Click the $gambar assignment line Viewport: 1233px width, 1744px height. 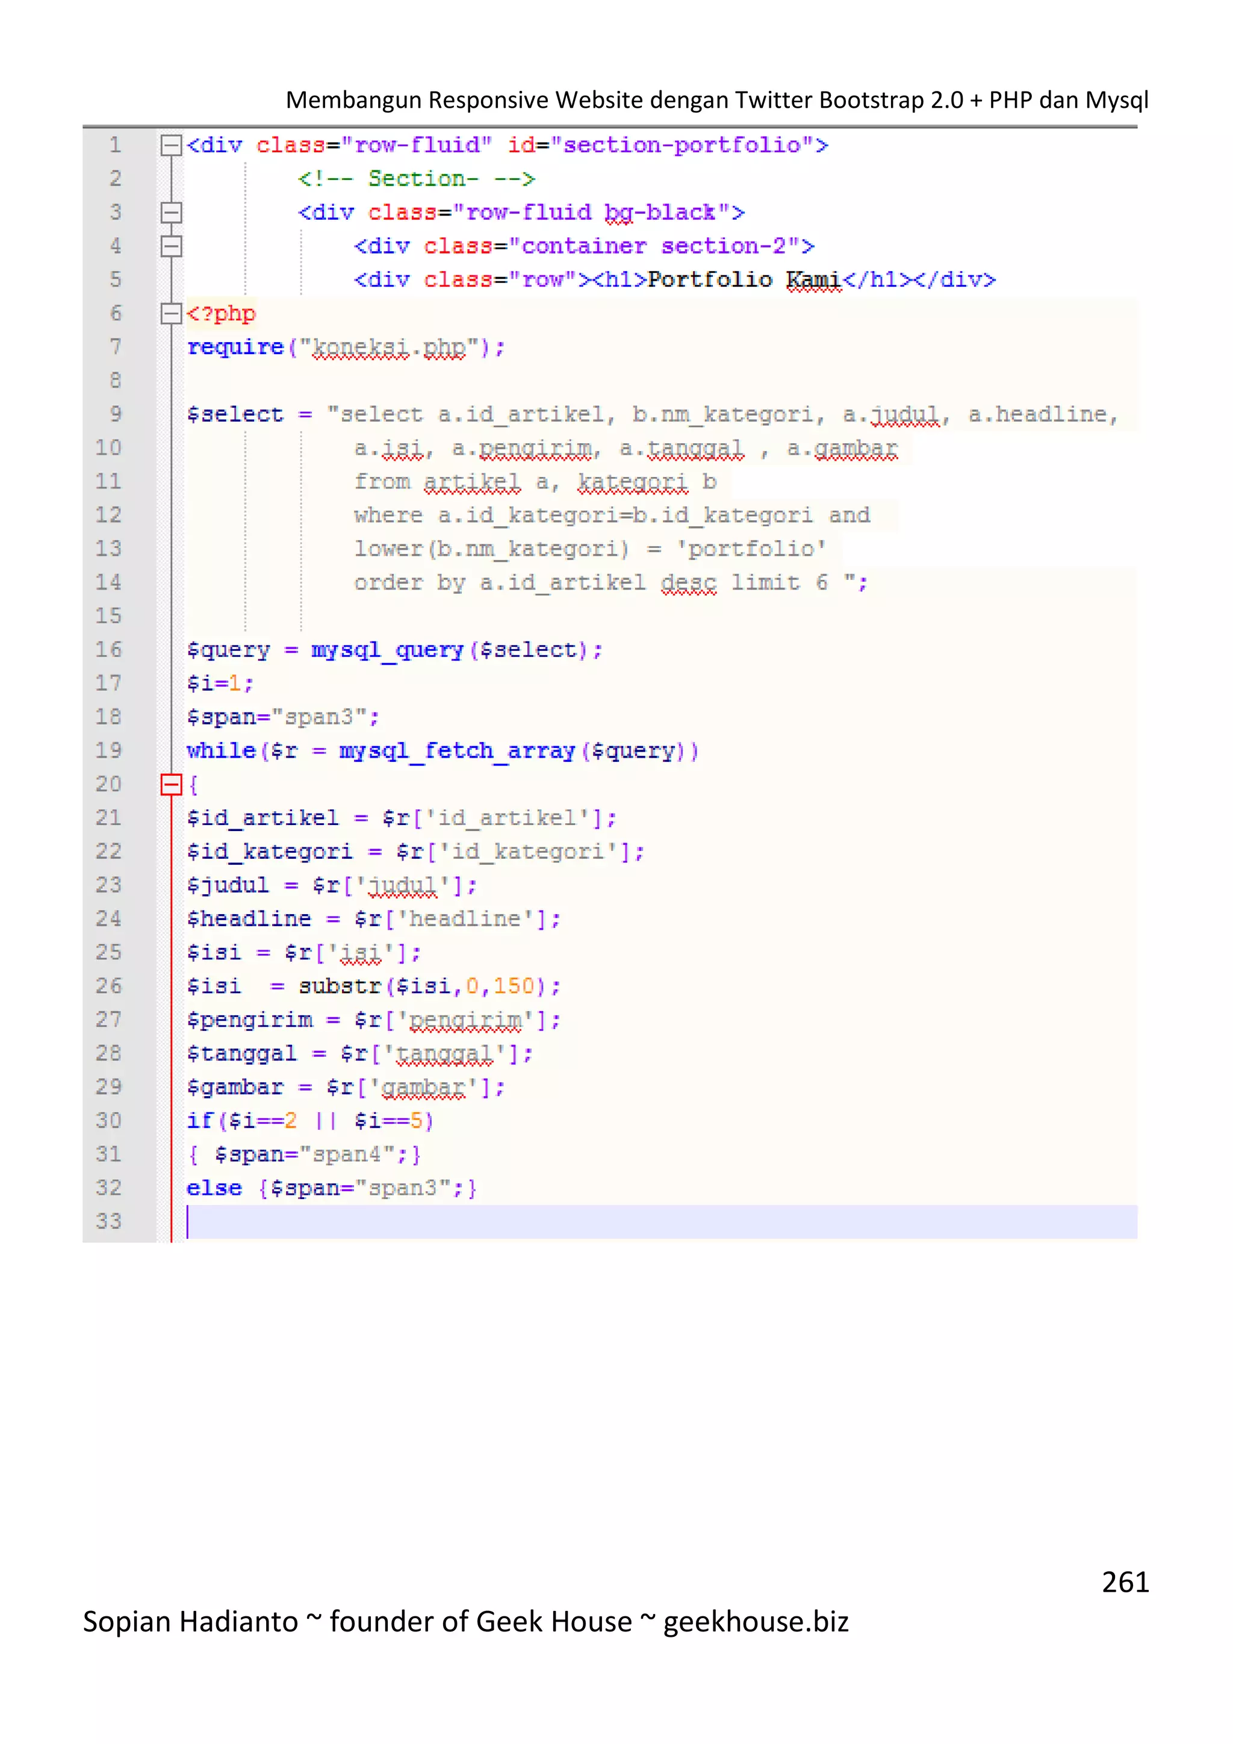[346, 1087]
